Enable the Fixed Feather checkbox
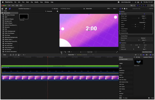 click(144, 29)
